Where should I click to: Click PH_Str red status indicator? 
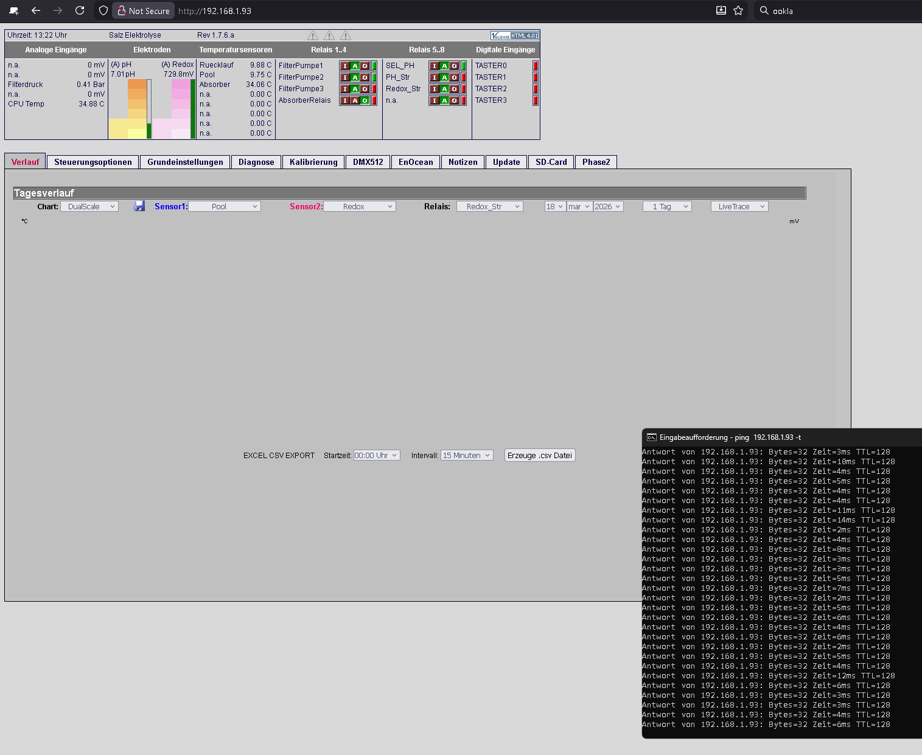point(464,77)
